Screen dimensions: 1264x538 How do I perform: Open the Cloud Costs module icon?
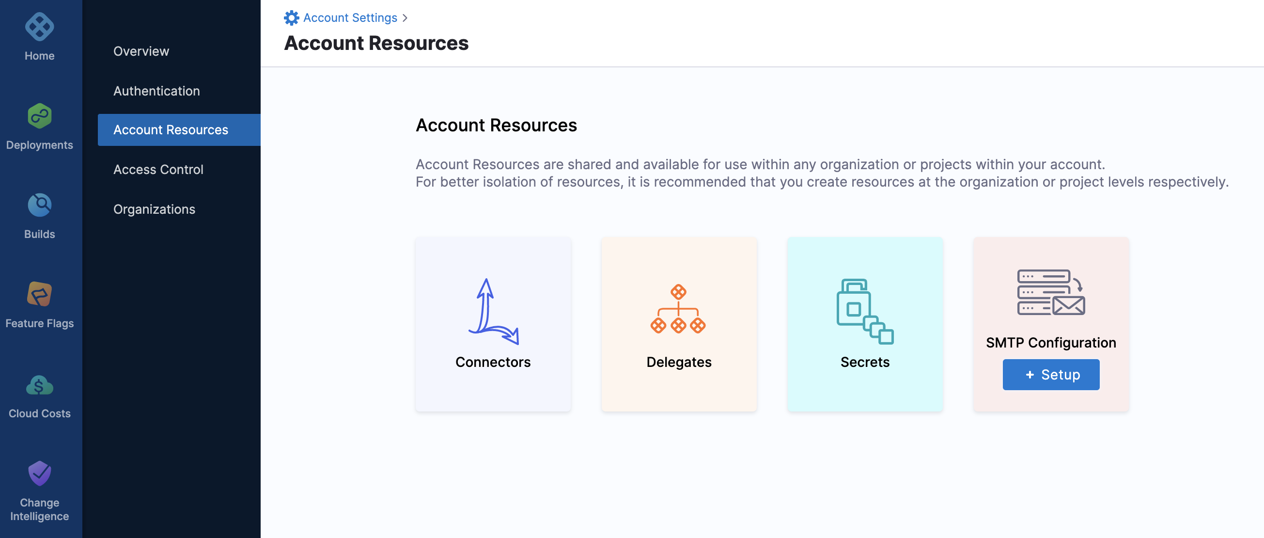pyautogui.click(x=39, y=385)
